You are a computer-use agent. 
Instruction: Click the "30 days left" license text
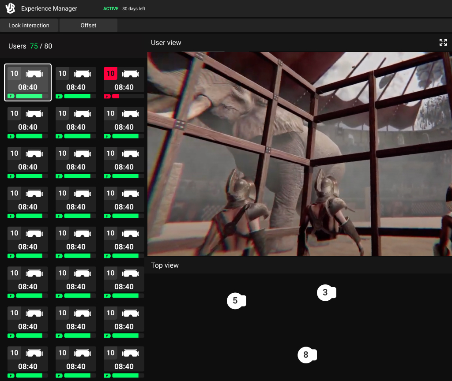tap(133, 9)
